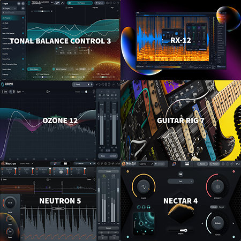Viewport: 241px width, 241px height.
Task: Click the round icon right of All Targets dropdown
Action: 23,9
